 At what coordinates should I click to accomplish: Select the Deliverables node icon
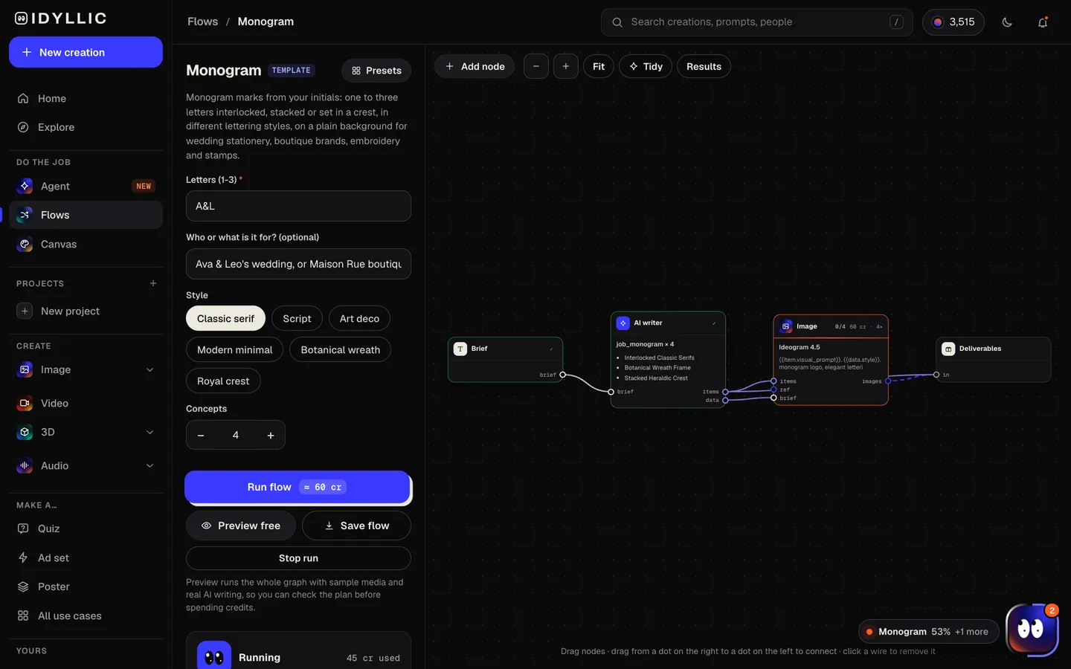pos(948,349)
